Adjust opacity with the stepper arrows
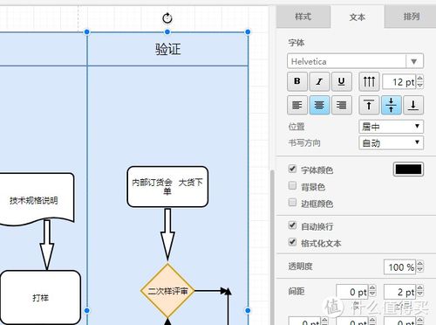The image size is (436, 325). [420, 266]
